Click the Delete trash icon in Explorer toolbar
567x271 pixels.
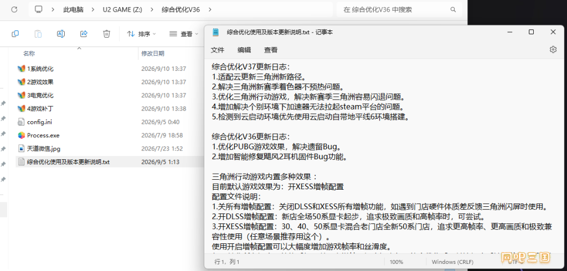[106, 34]
